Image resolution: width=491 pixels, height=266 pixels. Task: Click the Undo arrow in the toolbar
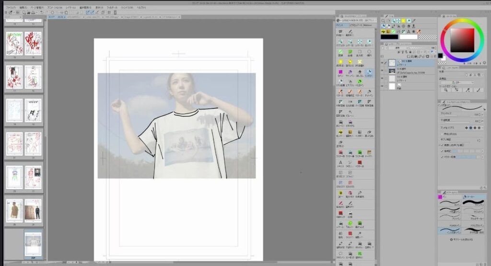click(x=42, y=12)
